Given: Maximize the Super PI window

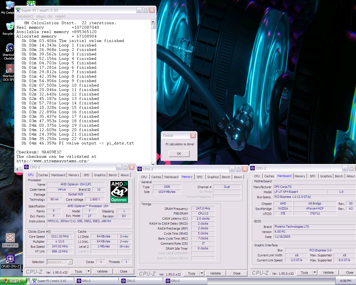Looking at the screenshot, I should coord(145,10).
